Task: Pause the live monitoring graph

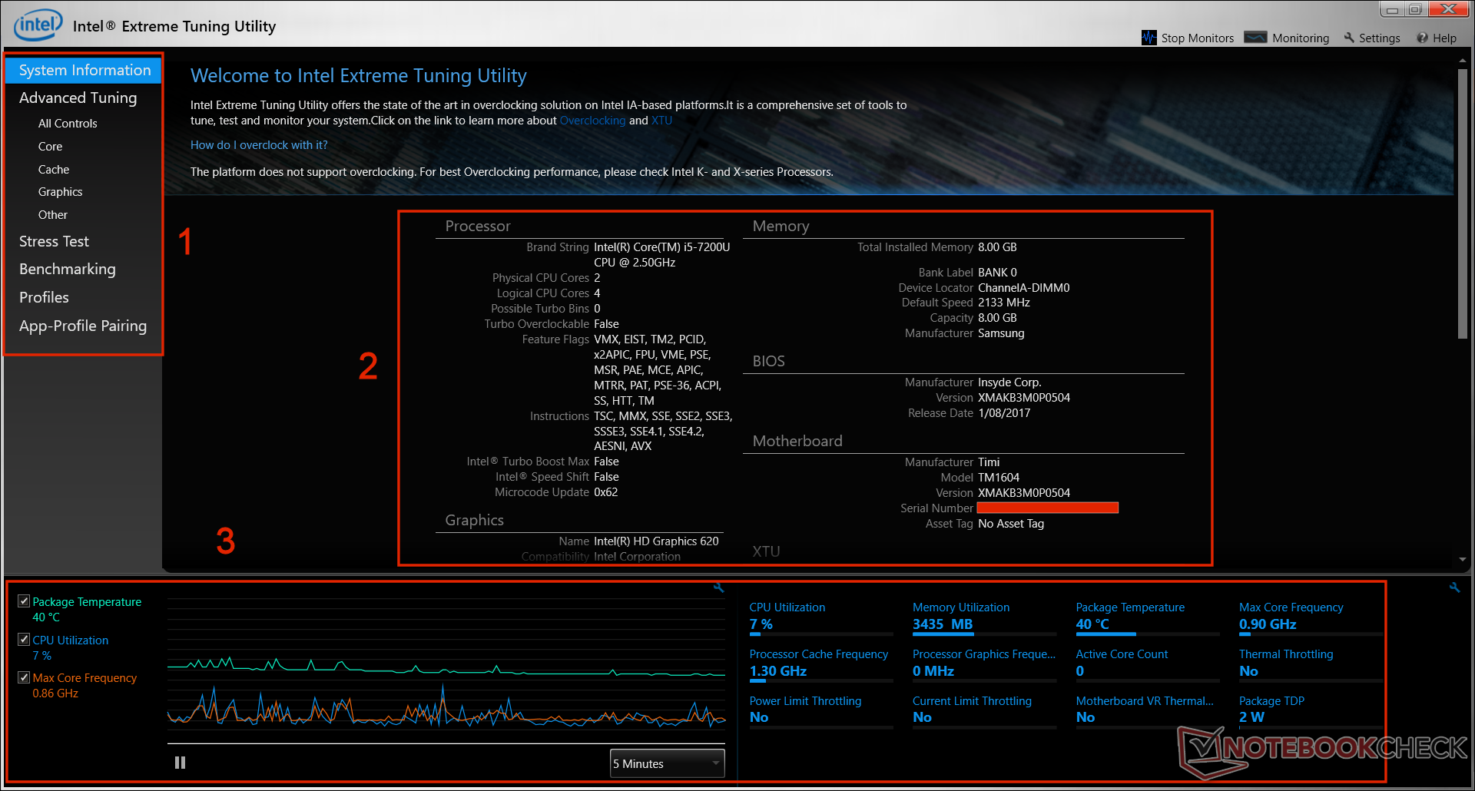Action: (x=179, y=762)
